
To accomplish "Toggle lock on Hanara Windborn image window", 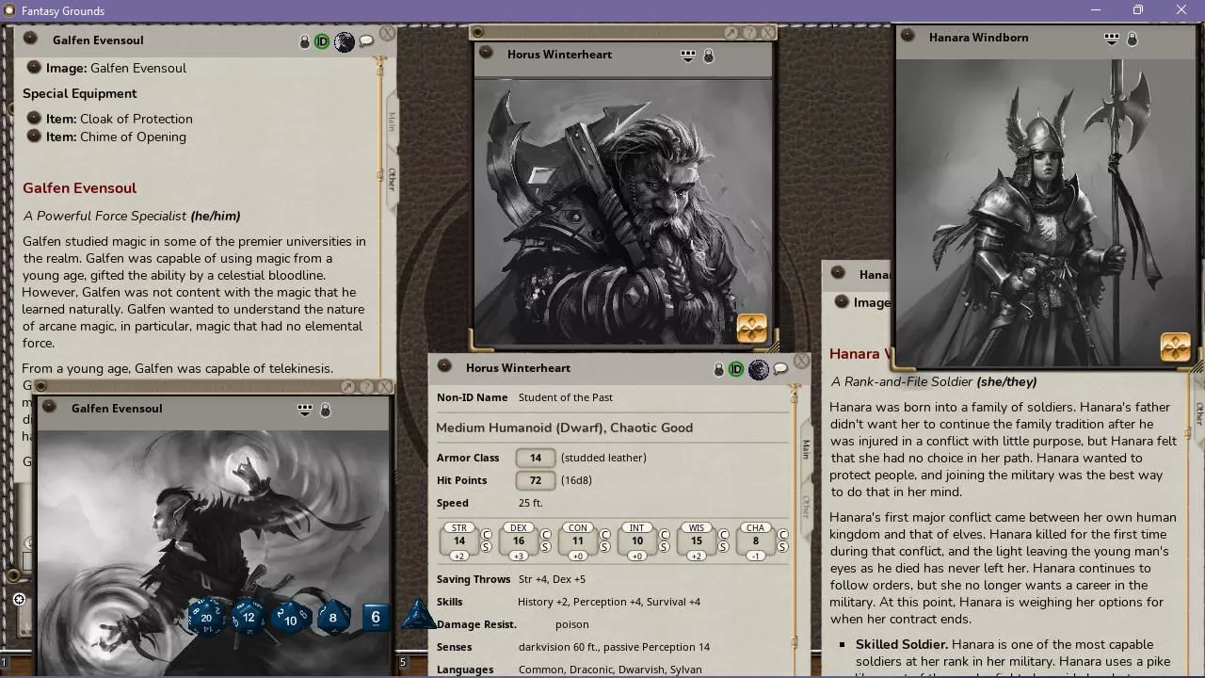I will tap(1133, 40).
